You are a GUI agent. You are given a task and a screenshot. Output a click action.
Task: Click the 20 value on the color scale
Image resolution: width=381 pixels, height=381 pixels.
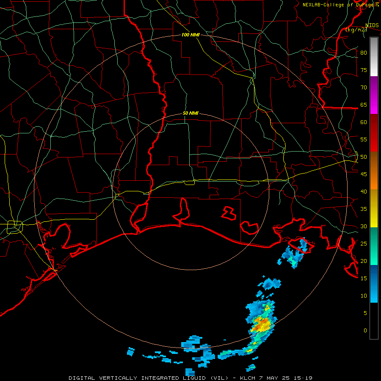(x=364, y=261)
